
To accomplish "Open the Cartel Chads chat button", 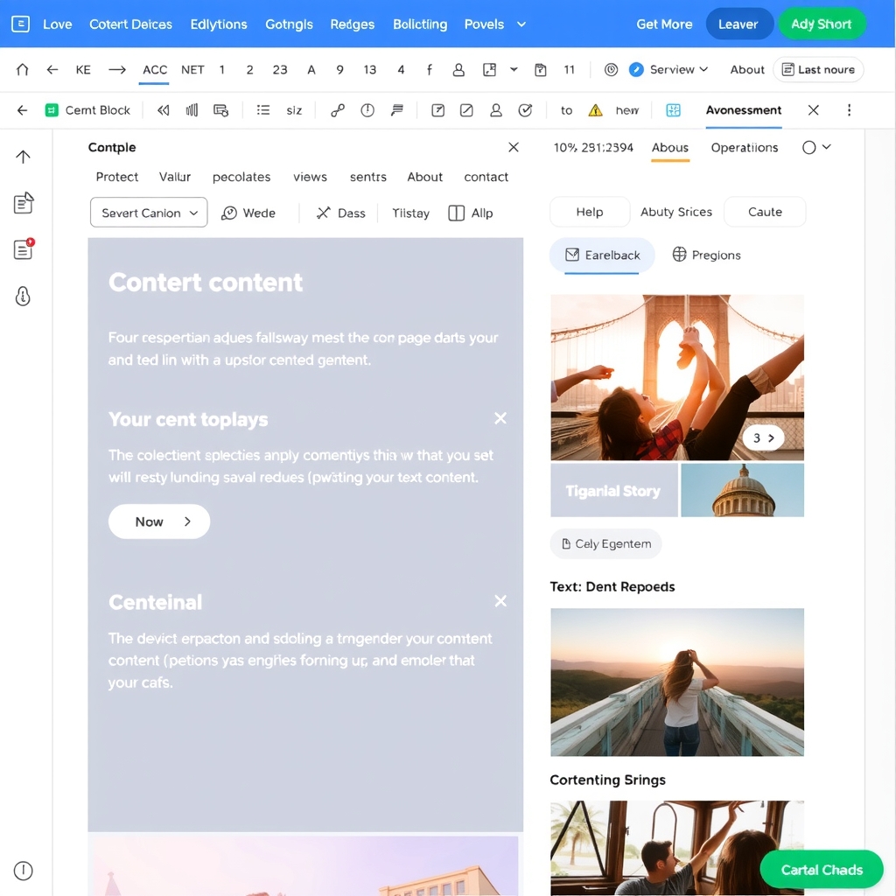I will point(821,869).
